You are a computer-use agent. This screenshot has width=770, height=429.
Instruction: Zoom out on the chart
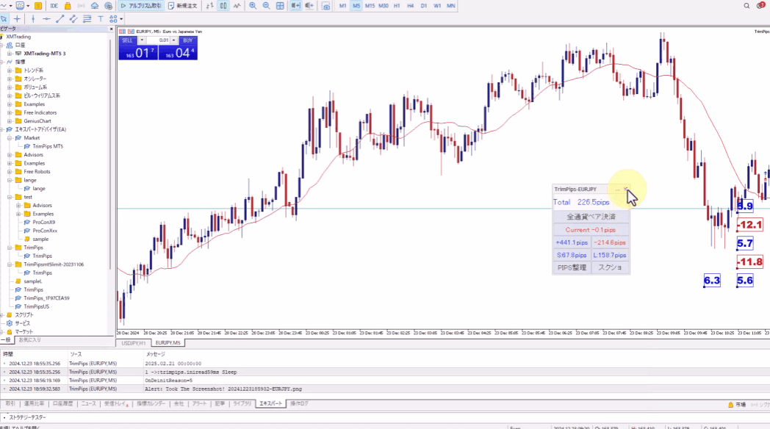(265, 5)
